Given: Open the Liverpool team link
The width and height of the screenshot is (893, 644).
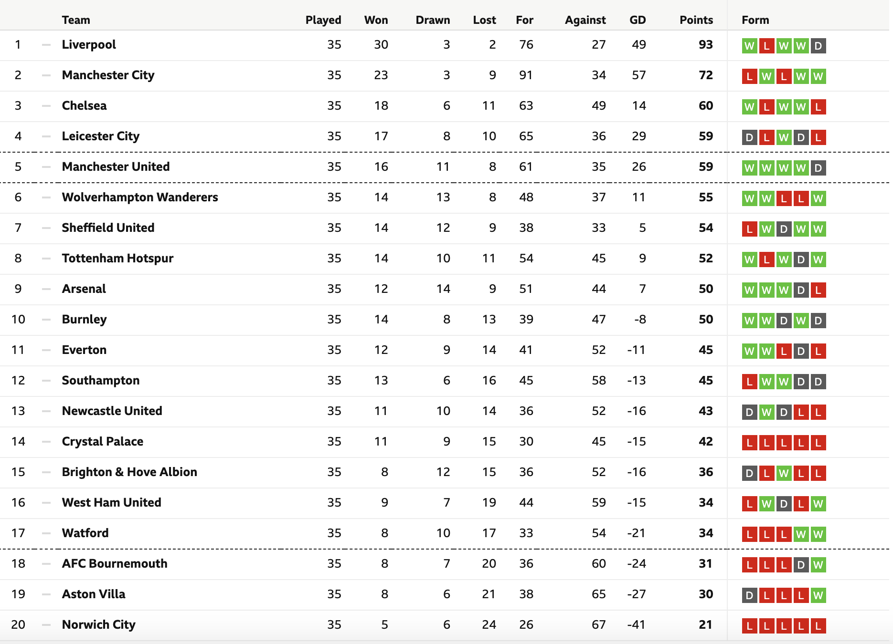Looking at the screenshot, I should click(89, 45).
